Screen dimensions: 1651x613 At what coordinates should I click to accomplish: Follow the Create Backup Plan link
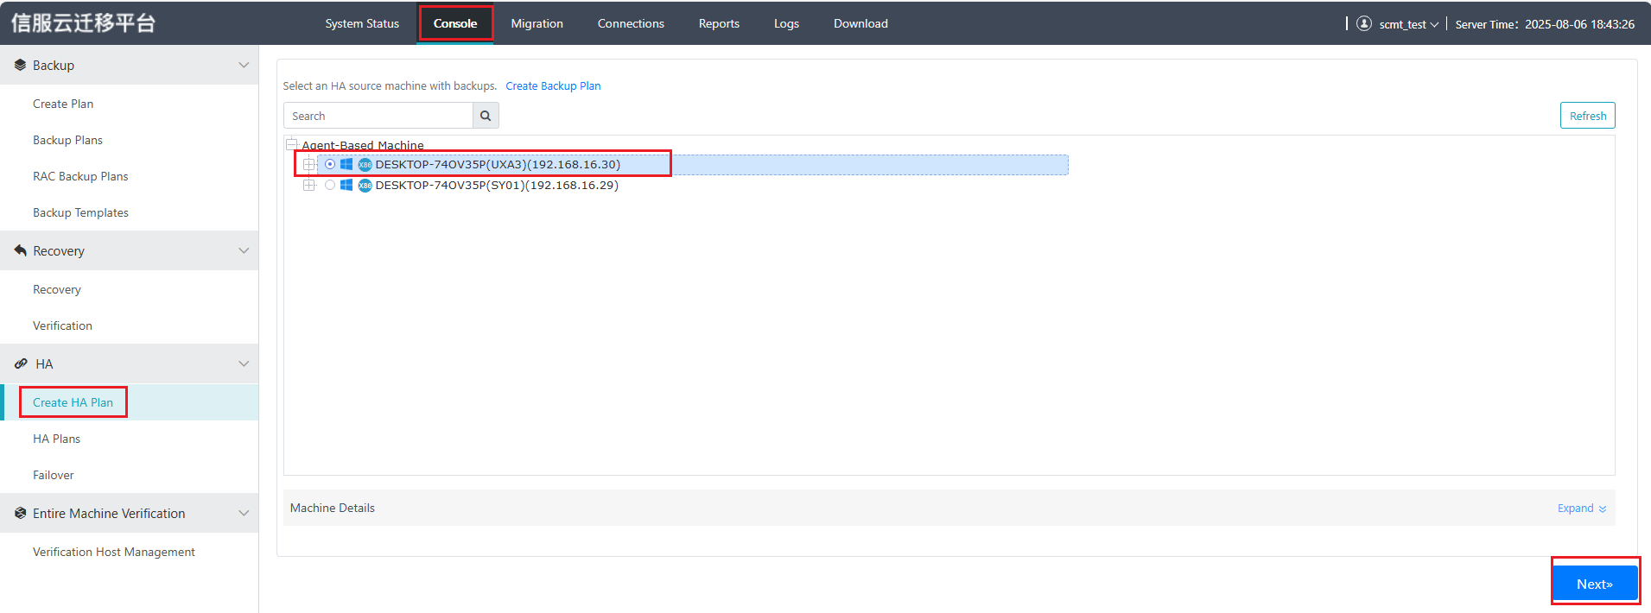[x=553, y=85]
